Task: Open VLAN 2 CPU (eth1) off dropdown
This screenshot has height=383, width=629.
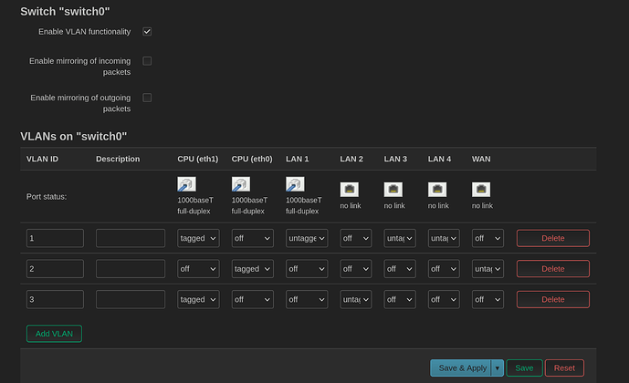Action: [x=198, y=269]
